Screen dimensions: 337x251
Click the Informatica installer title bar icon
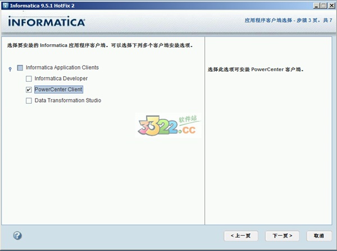tap(6, 6)
